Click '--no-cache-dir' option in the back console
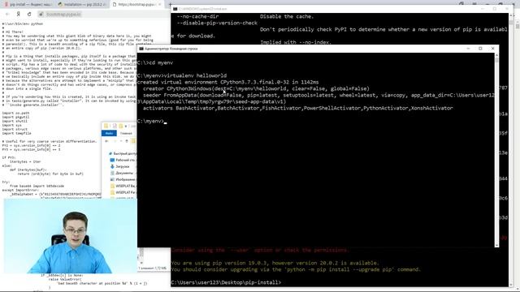The height and width of the screenshot is (292, 520). pyautogui.click(x=197, y=16)
